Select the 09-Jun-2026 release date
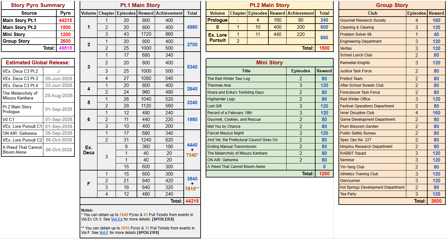The width and height of the screenshot is (448, 239). click(59, 78)
